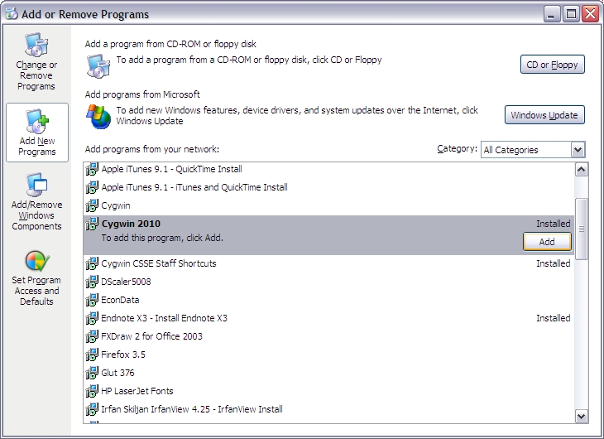Click the icon beside iTunes and QuickTime Install
The image size is (604, 439).
coord(92,187)
